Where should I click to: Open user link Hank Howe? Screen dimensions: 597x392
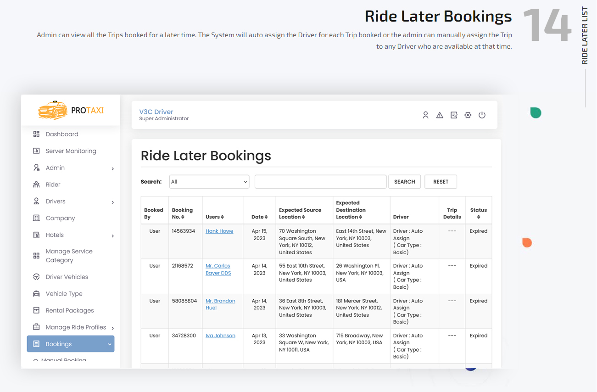(x=219, y=231)
